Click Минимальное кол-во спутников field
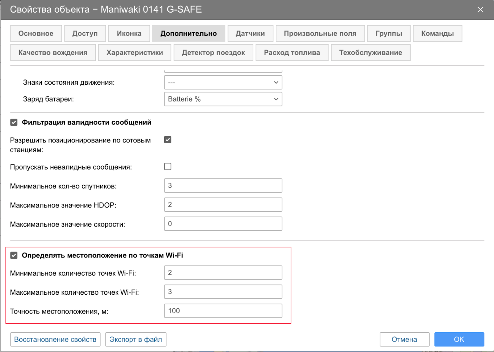494x352 pixels. point(223,186)
